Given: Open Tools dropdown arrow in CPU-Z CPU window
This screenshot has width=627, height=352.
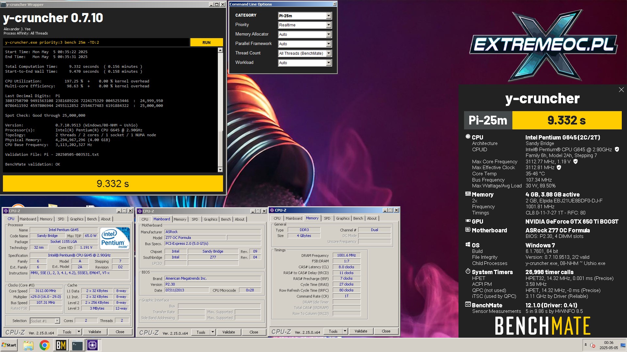Looking at the screenshot, I should [79, 332].
